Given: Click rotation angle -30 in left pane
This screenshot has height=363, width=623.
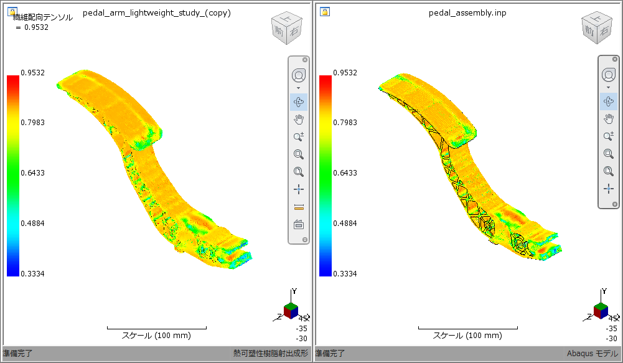Looking at the screenshot, I should point(302,339).
